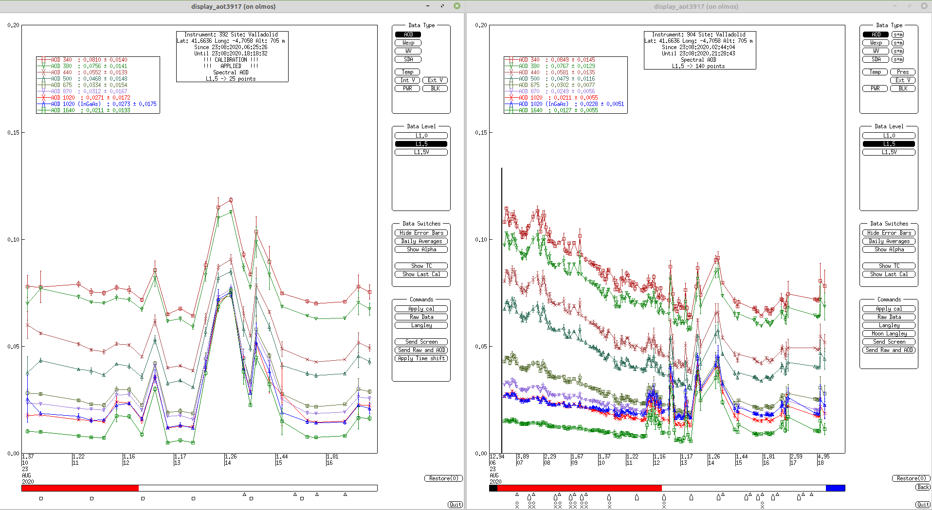932x510 pixels.
Task: Select Wexp data type in left window
Action: [408, 43]
